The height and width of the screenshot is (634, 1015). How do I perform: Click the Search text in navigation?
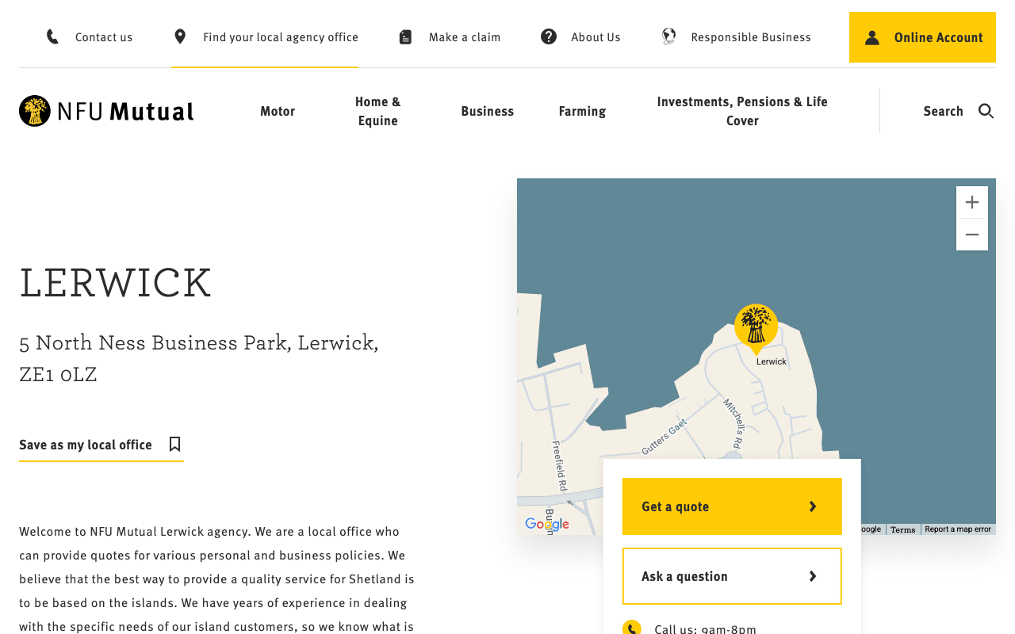943,111
